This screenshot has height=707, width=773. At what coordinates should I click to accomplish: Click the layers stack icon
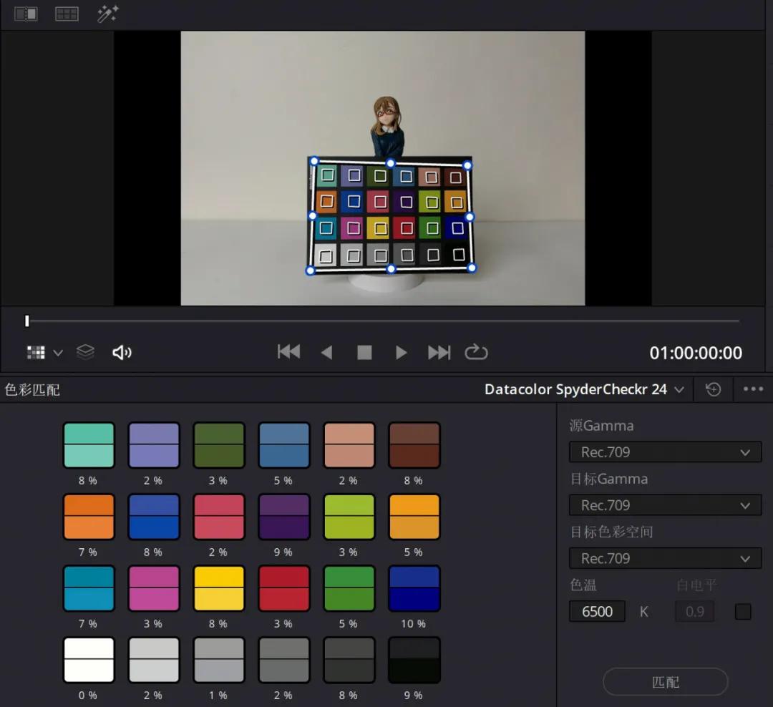click(x=85, y=351)
